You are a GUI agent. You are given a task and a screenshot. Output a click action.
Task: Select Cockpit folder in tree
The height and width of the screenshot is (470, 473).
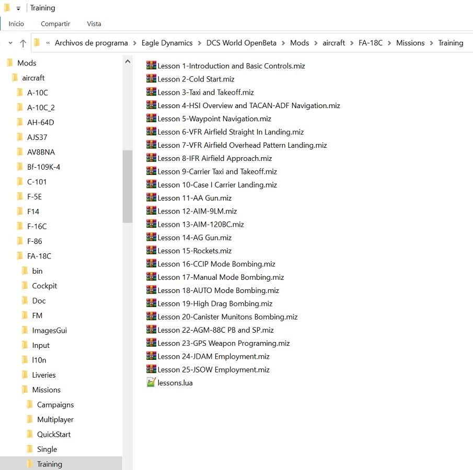pyautogui.click(x=44, y=286)
